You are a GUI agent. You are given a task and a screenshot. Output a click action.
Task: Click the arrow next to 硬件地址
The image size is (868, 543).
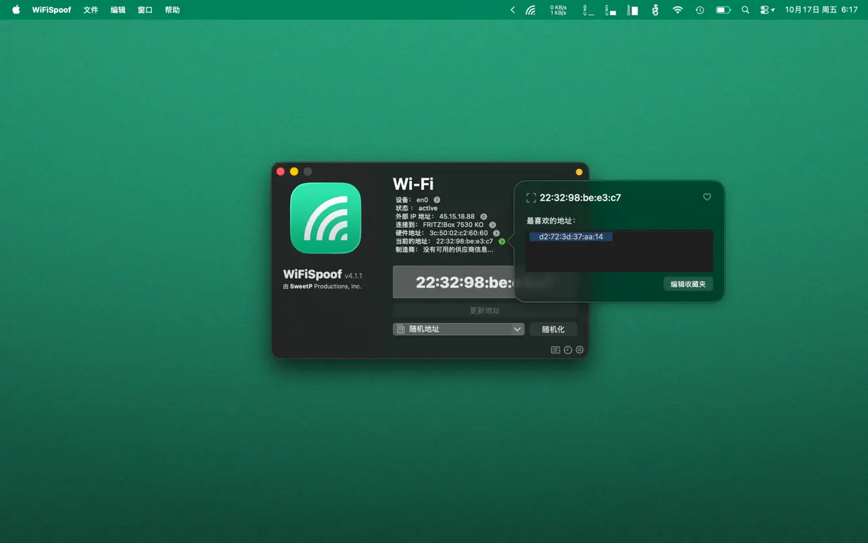(x=497, y=232)
